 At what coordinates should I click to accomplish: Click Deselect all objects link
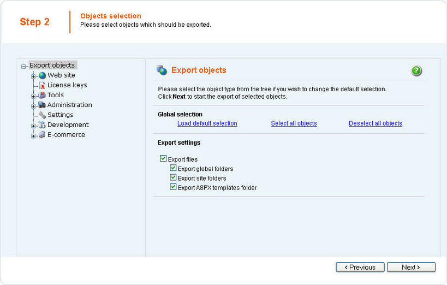376,123
